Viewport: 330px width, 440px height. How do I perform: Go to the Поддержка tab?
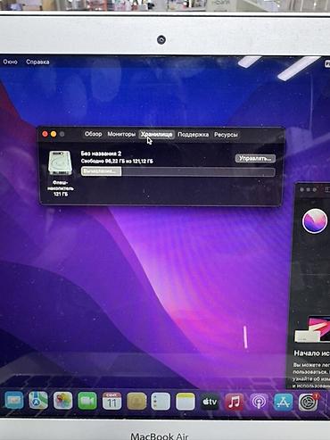(x=194, y=135)
